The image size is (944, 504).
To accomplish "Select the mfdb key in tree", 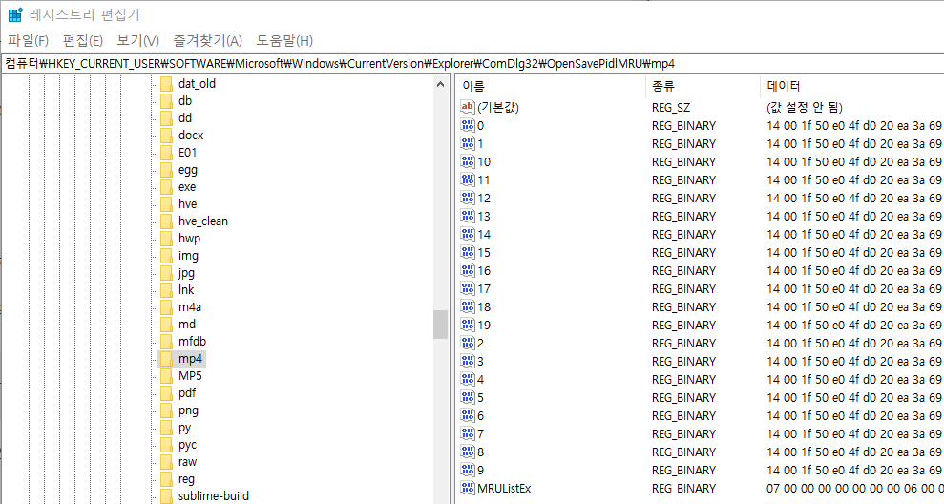I will tap(192, 342).
